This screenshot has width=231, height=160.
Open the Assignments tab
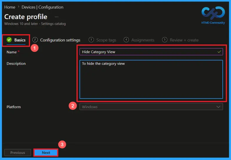pyautogui.click(x=139, y=40)
